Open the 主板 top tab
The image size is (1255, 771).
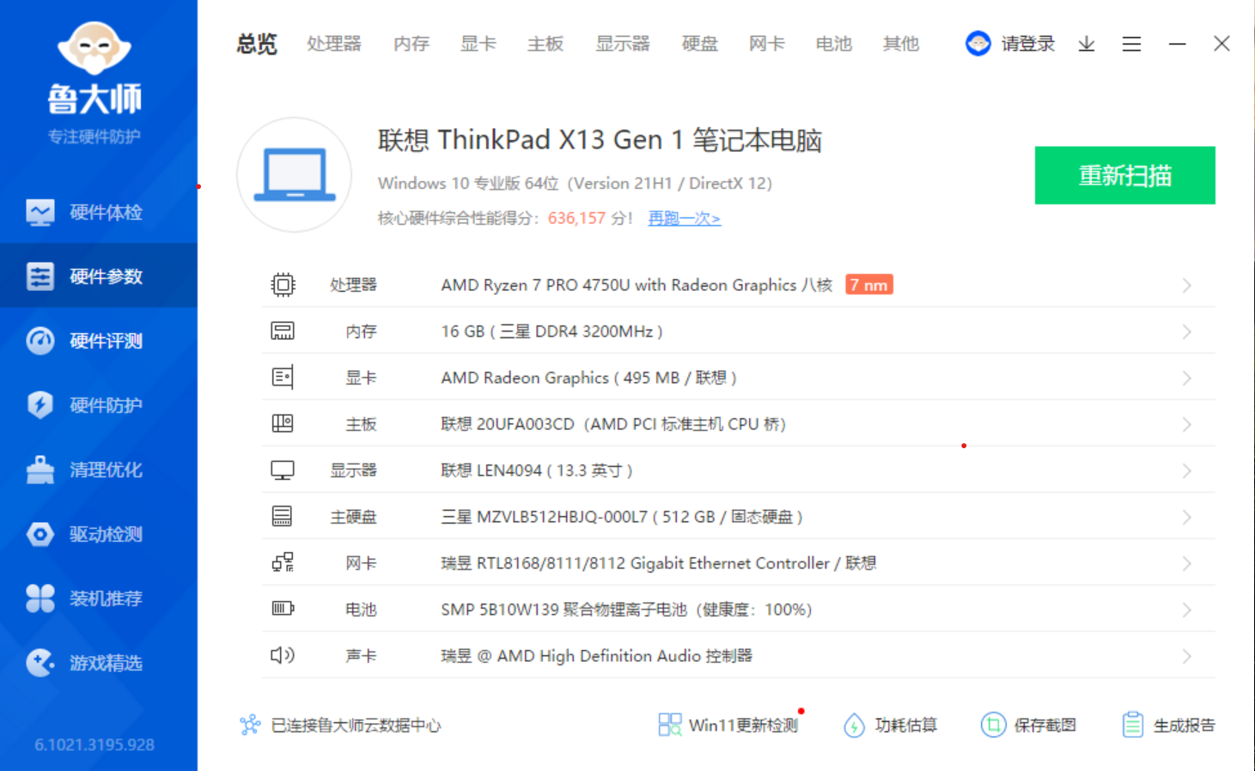coord(545,44)
